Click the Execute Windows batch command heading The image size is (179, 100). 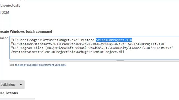(x=26, y=31)
